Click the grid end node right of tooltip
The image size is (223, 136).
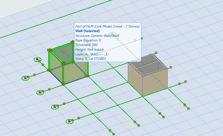142,38
